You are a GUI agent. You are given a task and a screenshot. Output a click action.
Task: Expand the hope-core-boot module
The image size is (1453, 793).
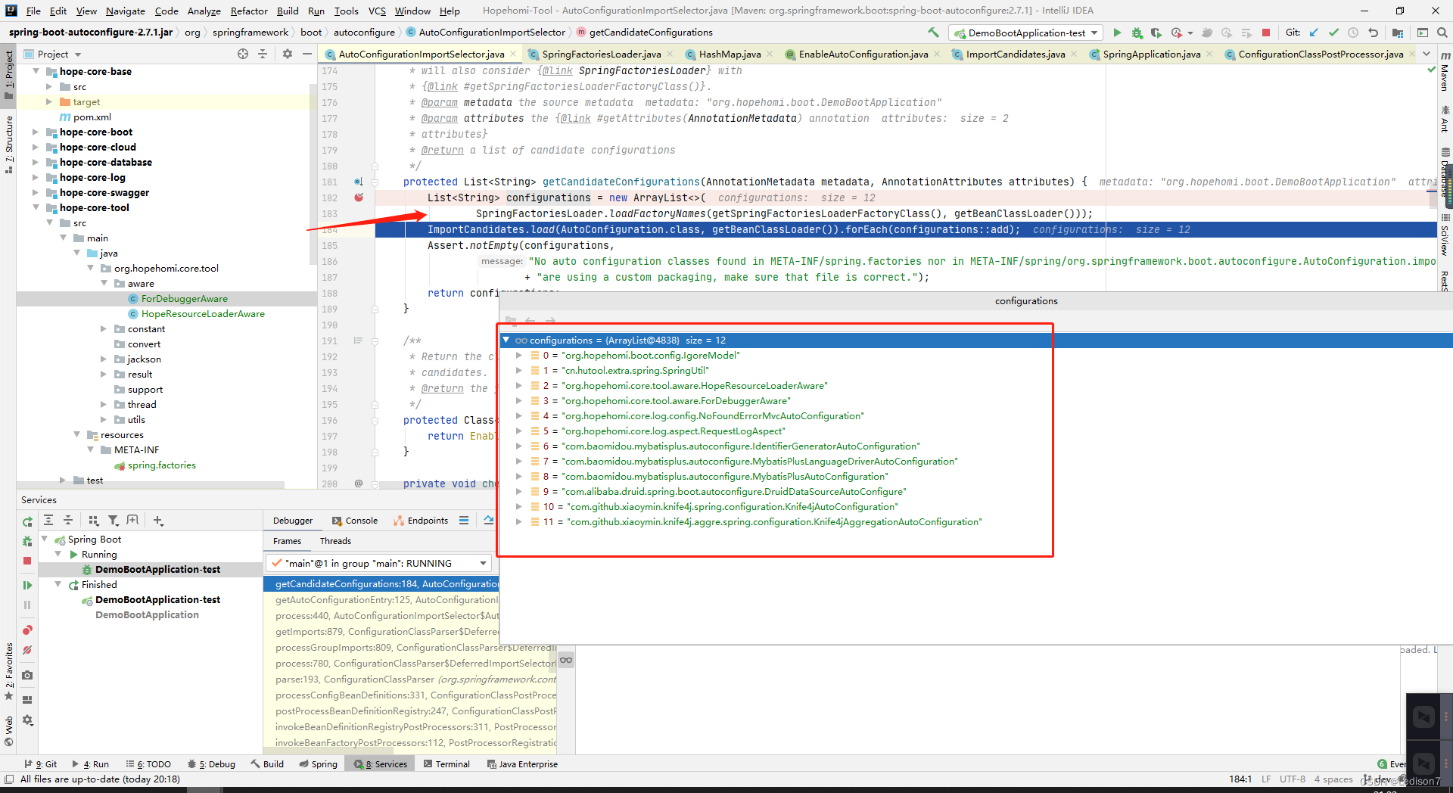(36, 132)
